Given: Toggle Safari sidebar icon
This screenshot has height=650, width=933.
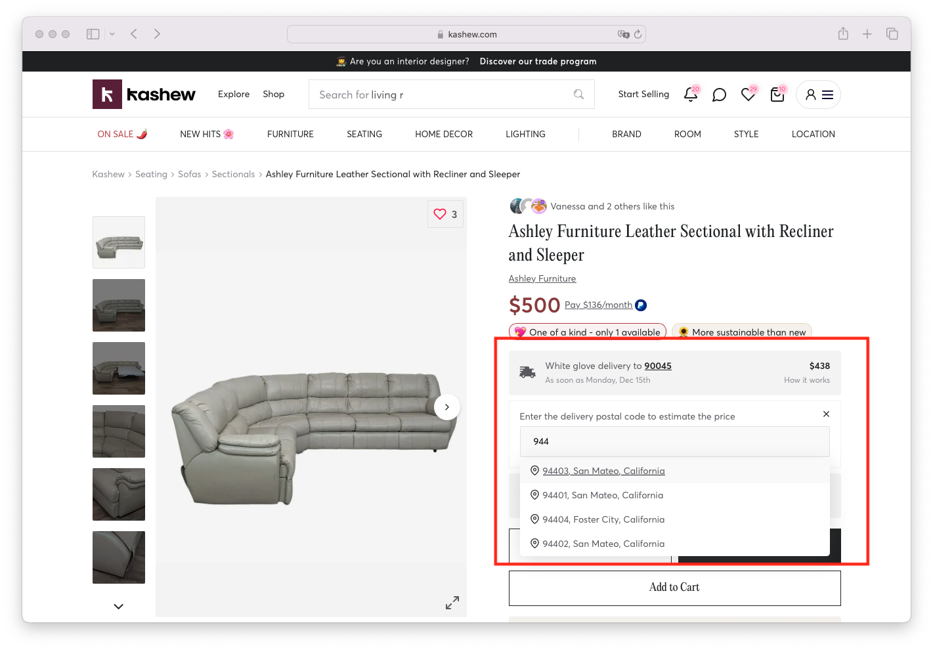Looking at the screenshot, I should click(93, 34).
